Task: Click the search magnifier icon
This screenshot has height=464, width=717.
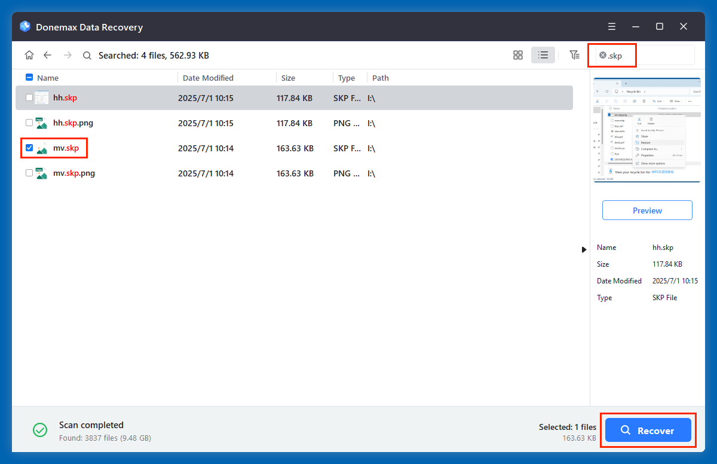Action: pos(87,55)
